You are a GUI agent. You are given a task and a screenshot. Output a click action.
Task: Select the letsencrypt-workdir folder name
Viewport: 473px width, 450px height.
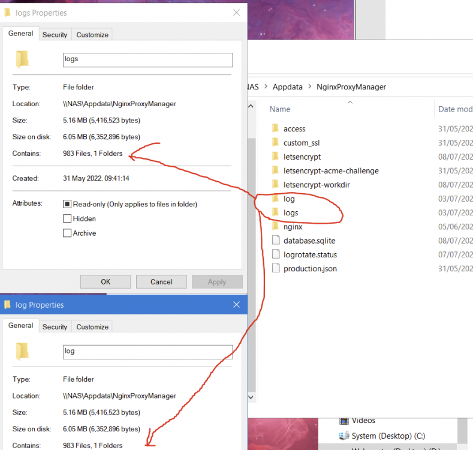[317, 185]
